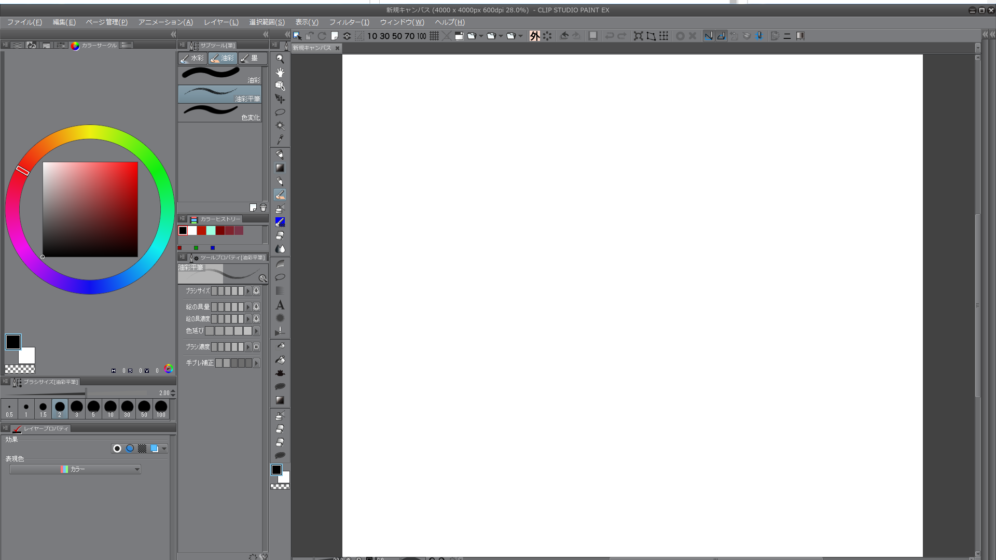Viewport: 996px width, 560px height.
Task: Select the Text tool (A icon)
Action: pyautogui.click(x=280, y=305)
